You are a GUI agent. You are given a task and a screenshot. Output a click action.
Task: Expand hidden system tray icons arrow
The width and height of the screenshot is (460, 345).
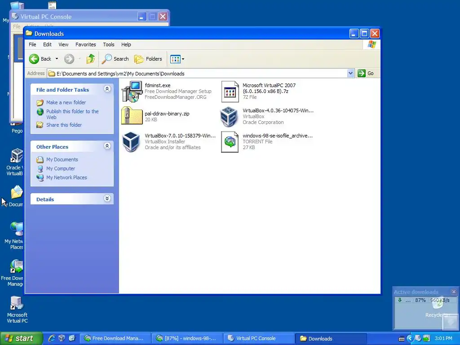[410, 339]
